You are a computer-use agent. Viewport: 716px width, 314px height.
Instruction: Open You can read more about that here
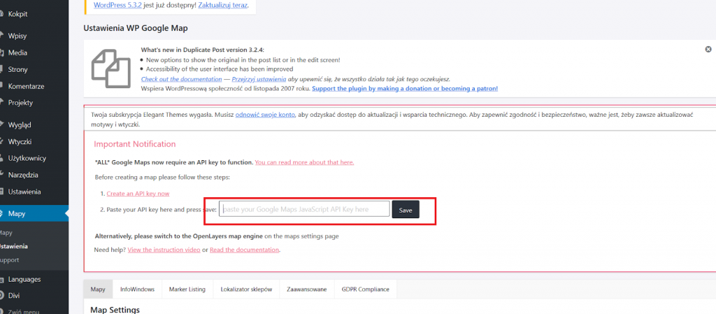click(x=305, y=162)
